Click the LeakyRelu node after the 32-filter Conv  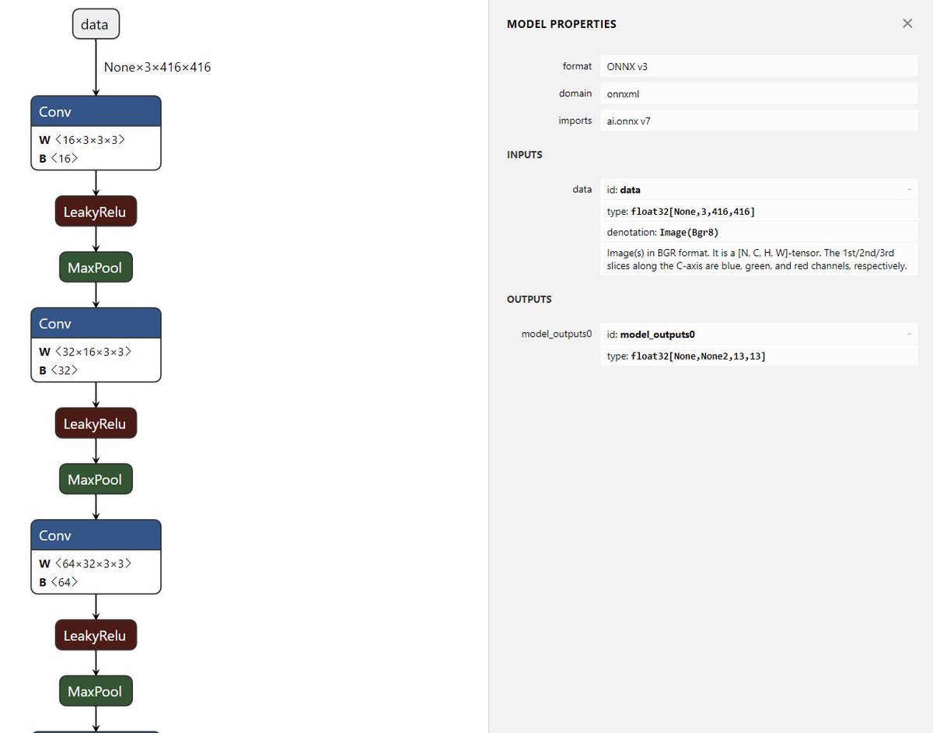(96, 423)
